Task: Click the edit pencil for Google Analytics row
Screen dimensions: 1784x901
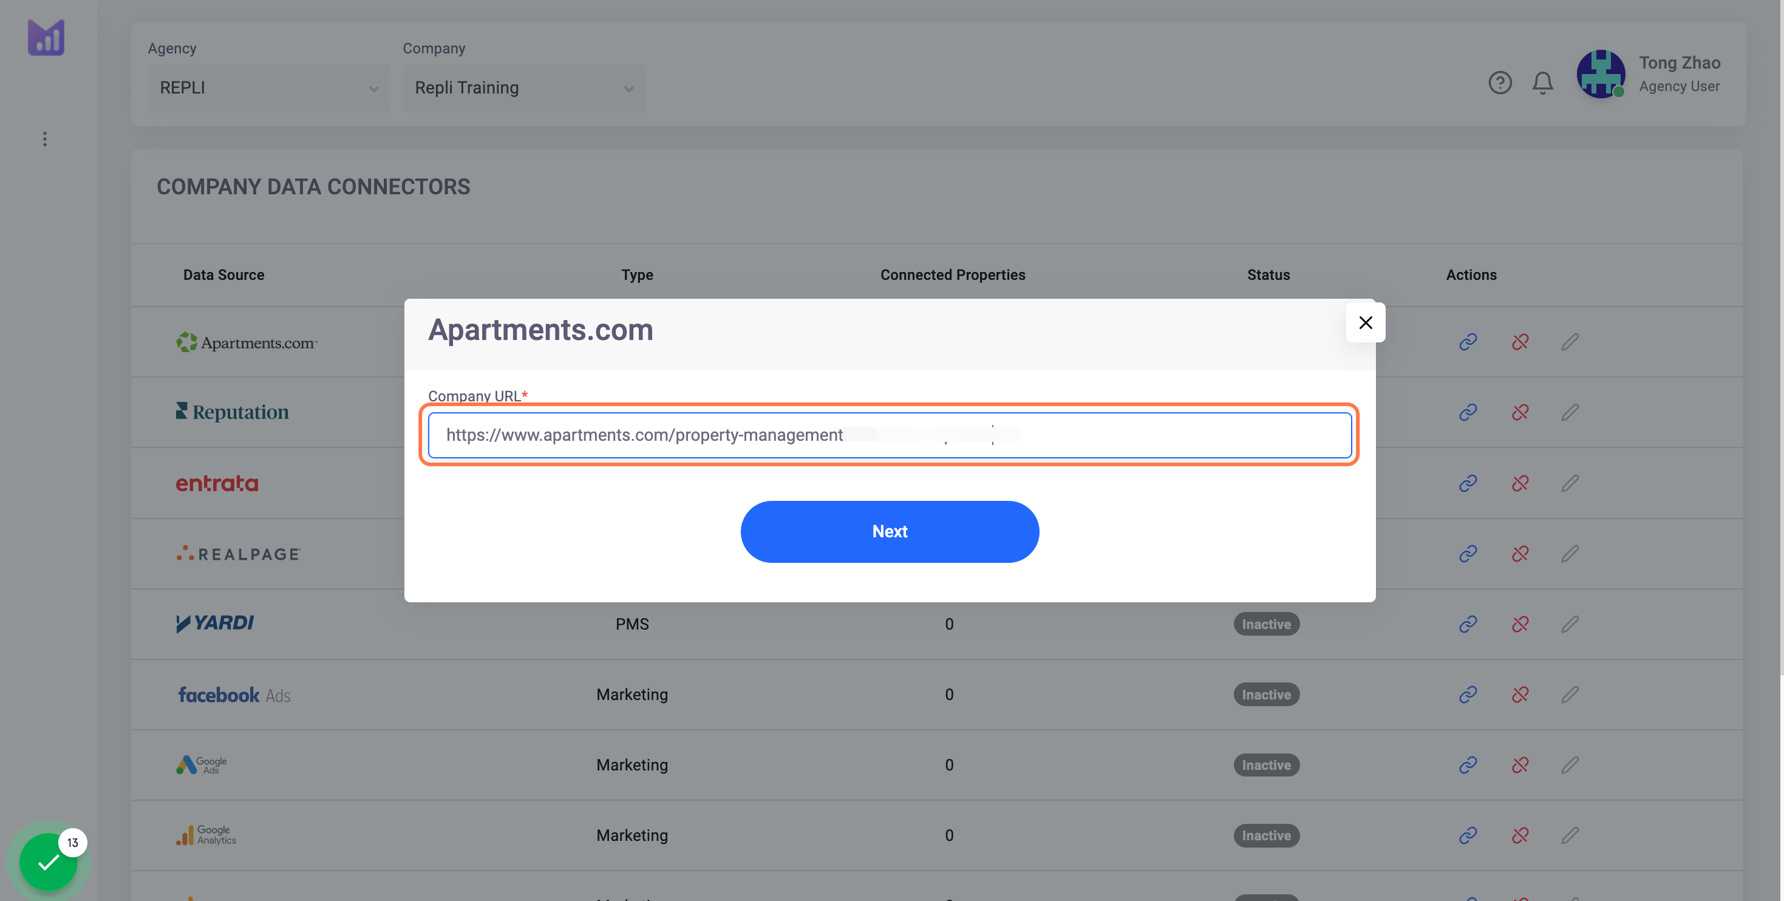Action: (1570, 836)
